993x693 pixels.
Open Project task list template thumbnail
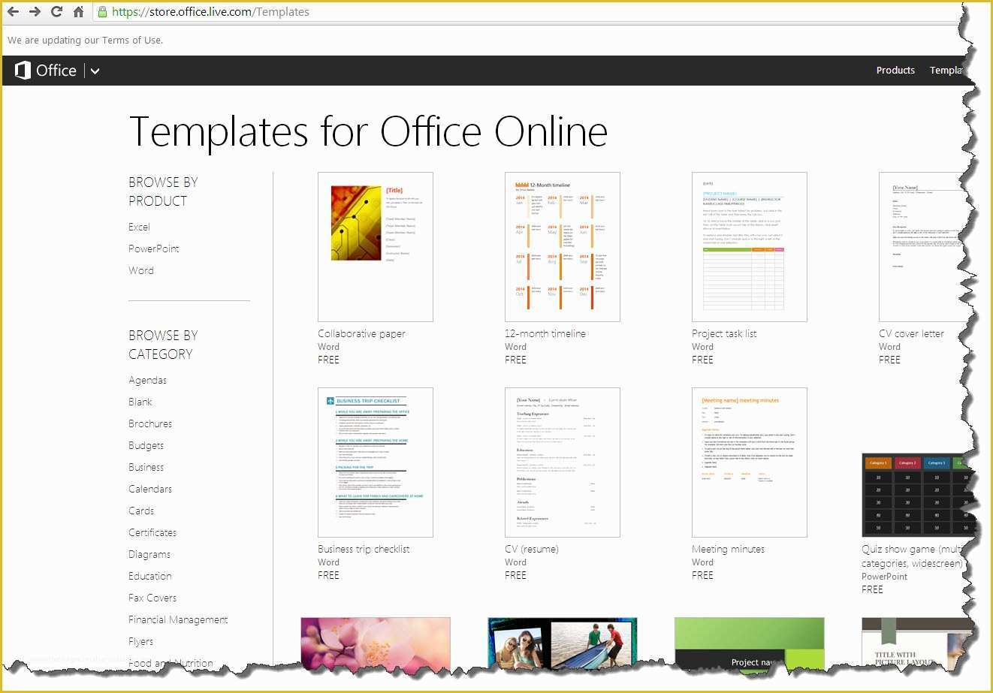tap(750, 247)
